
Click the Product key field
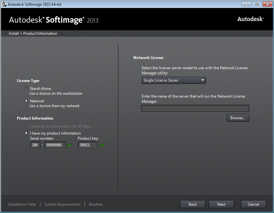(88, 145)
